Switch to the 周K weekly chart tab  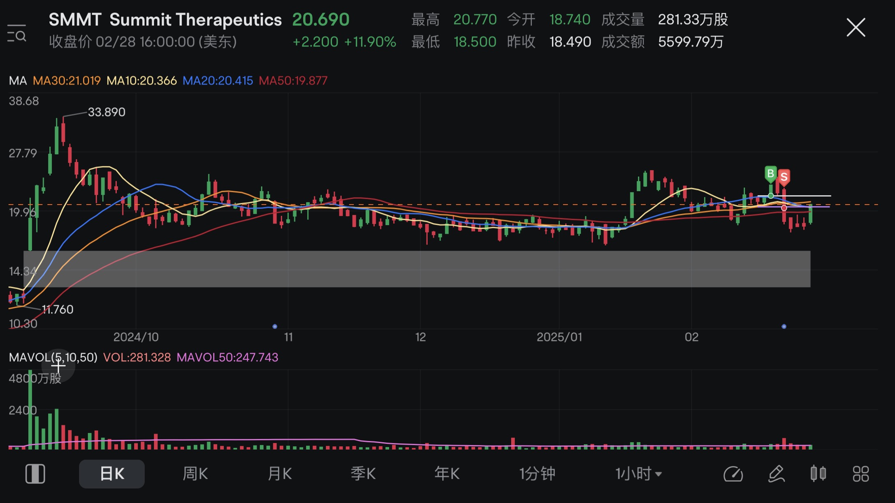coord(195,474)
